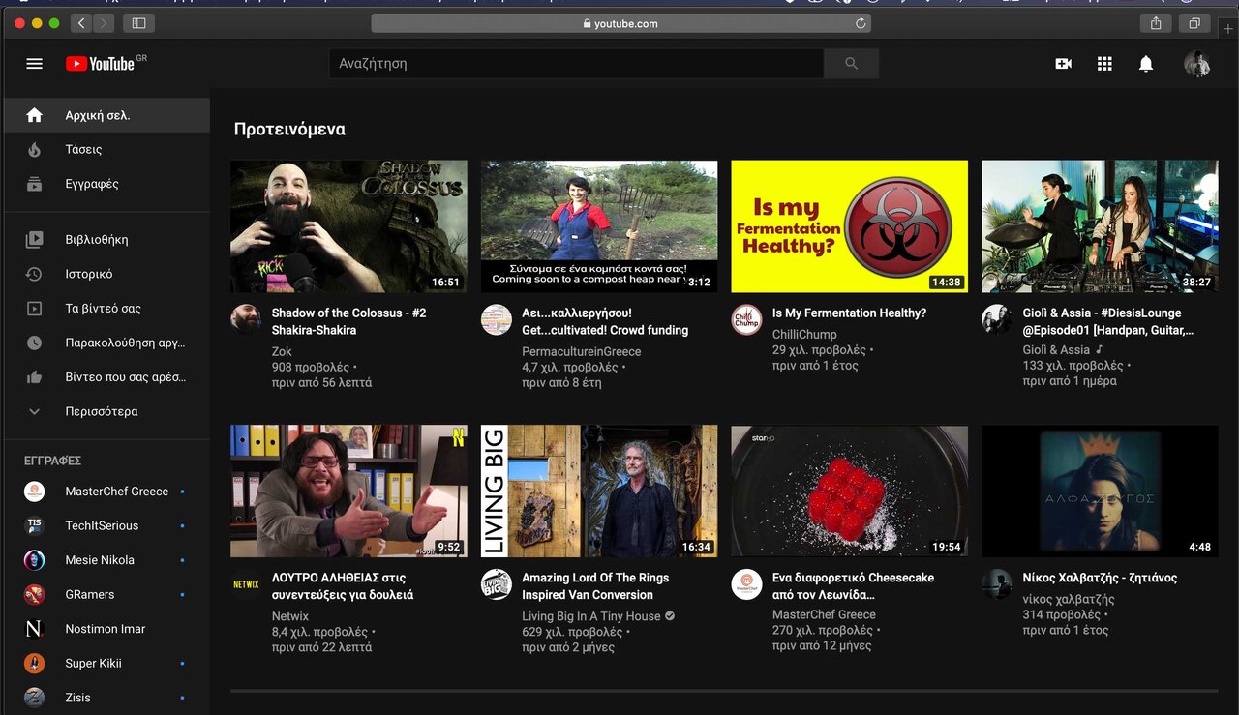Open Ιστορικό history

point(106,274)
